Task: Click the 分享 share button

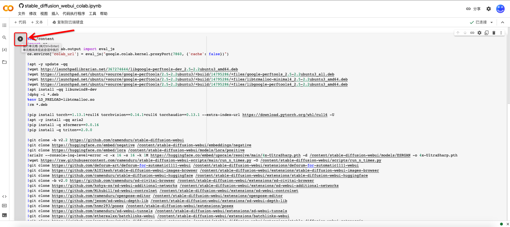Action: pyautogui.click(x=473, y=9)
